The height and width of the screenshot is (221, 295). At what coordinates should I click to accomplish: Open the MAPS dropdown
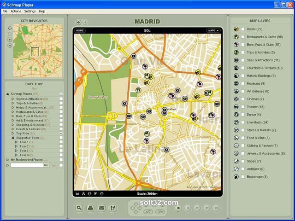point(213,30)
